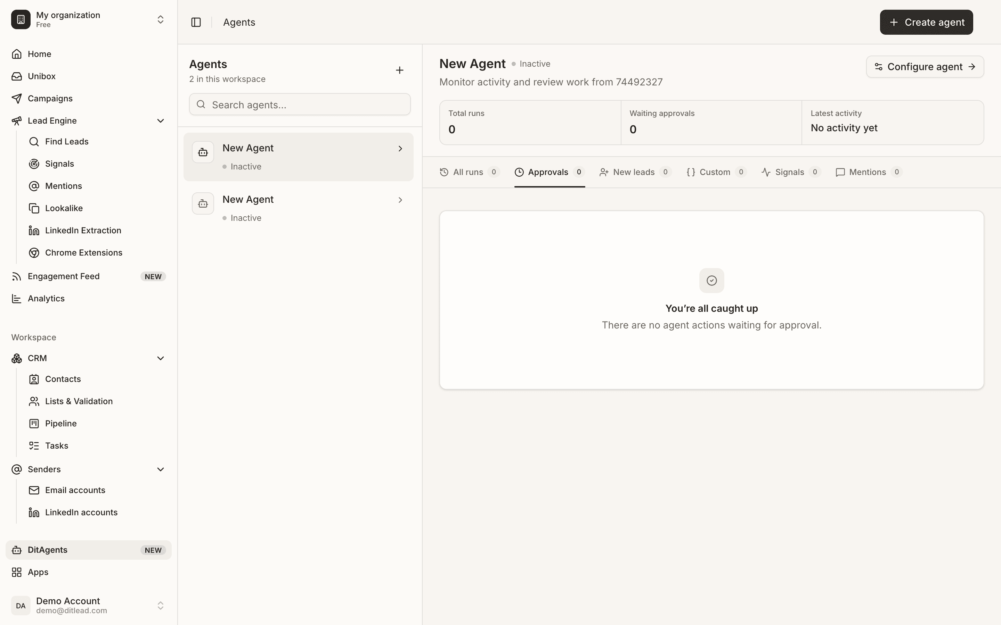
Task: Click the Waiting approvals stat card
Action: (x=711, y=123)
